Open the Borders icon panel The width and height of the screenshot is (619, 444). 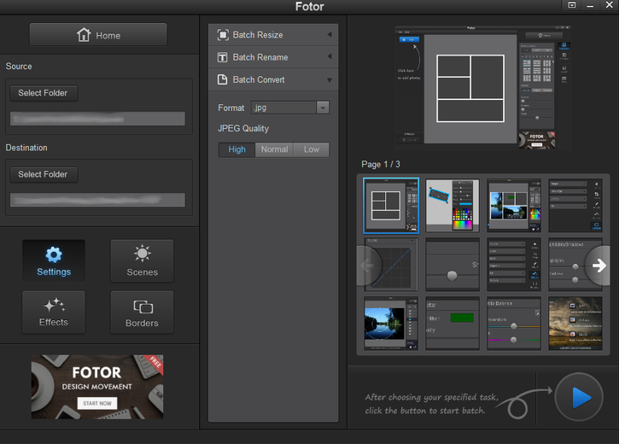(x=142, y=312)
